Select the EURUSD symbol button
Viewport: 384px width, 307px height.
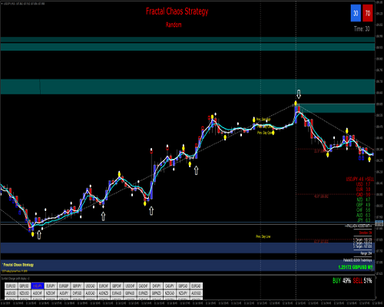[11, 286]
